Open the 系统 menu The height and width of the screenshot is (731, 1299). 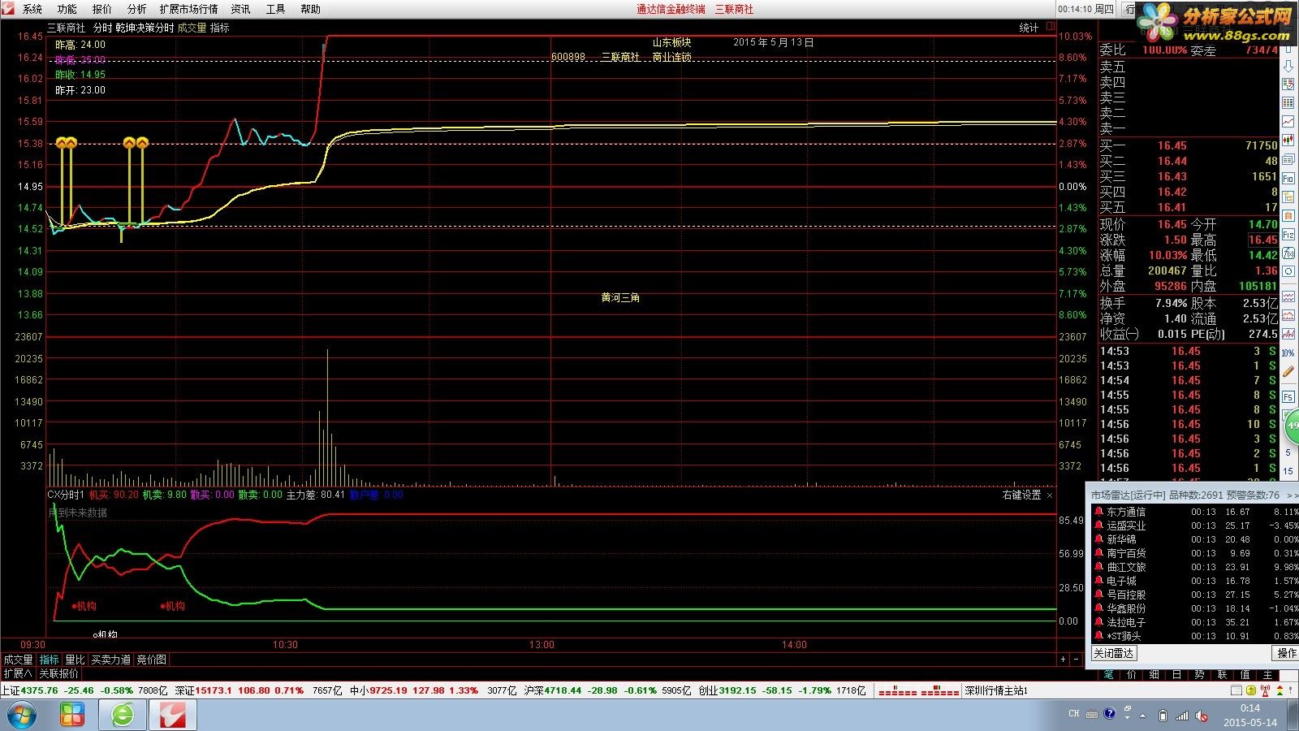(32, 9)
